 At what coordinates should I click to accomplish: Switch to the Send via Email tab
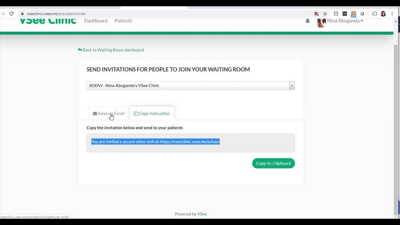(x=108, y=113)
